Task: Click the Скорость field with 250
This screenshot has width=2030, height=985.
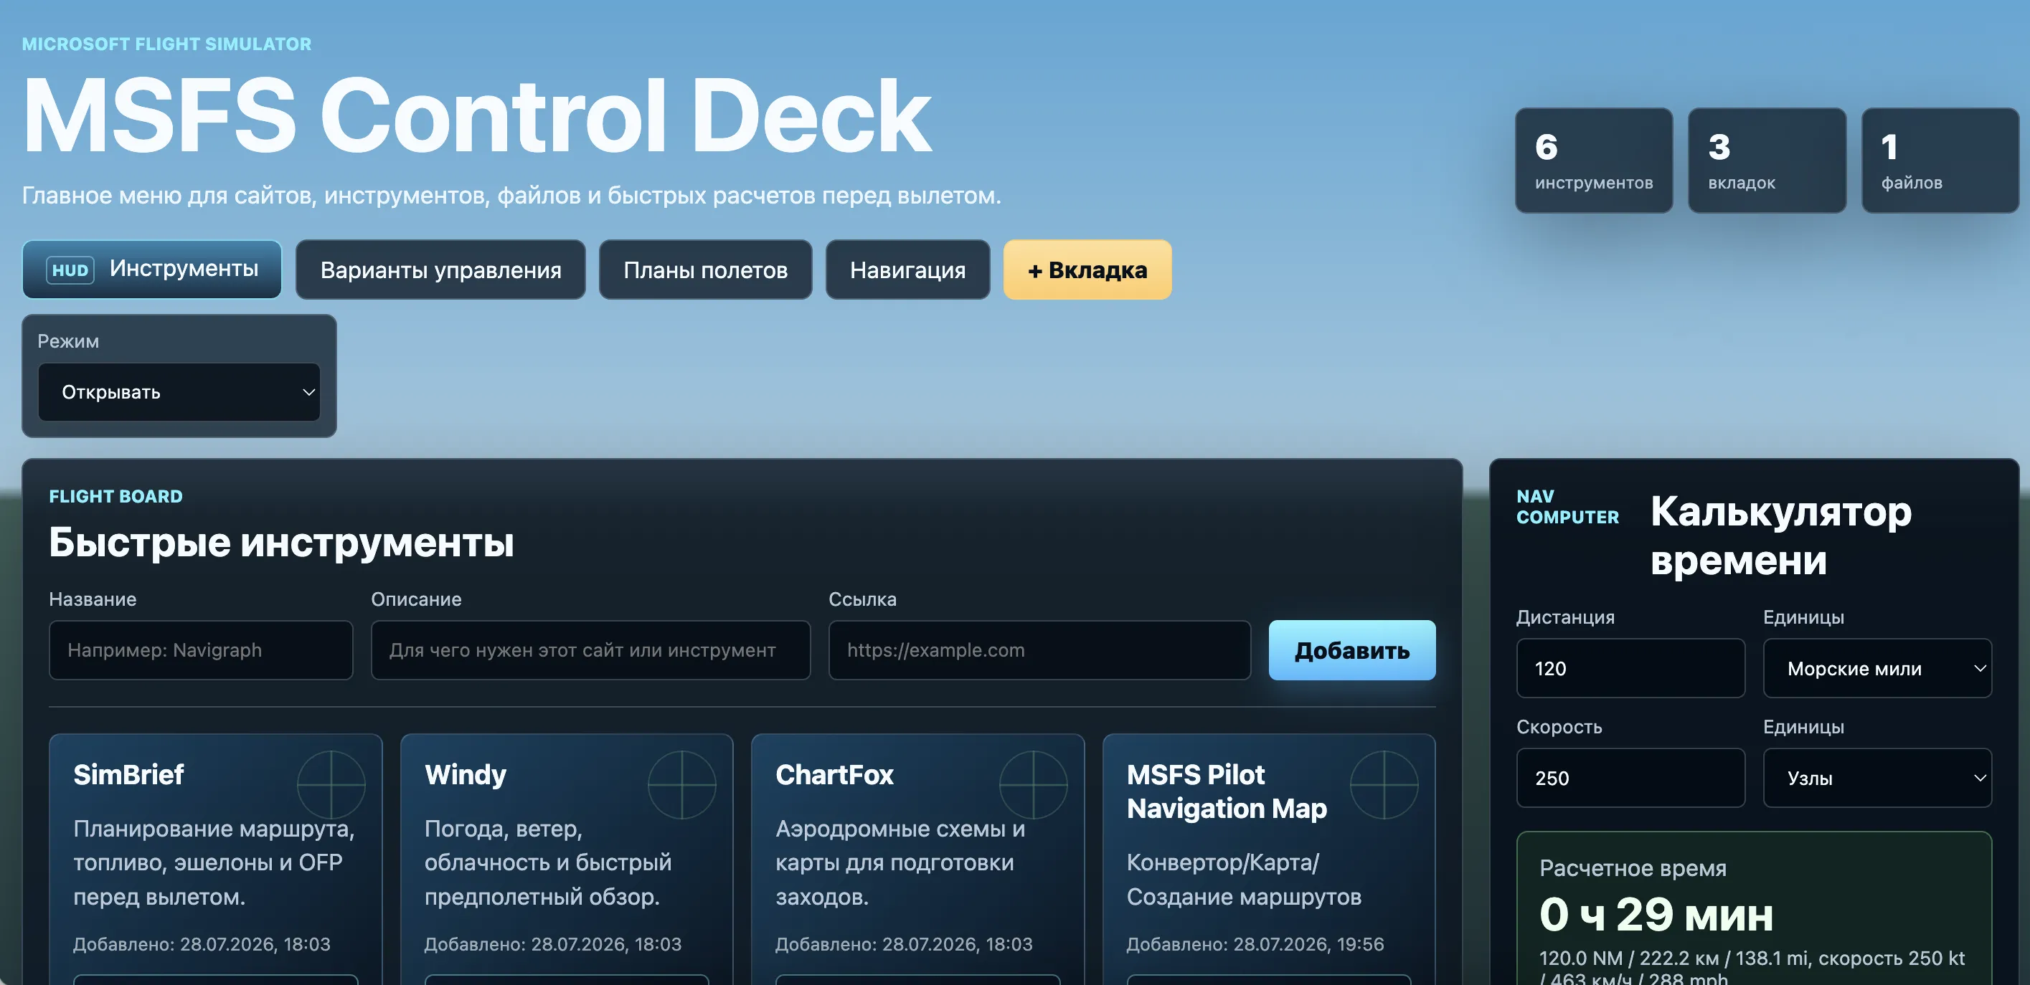Action: pos(1630,777)
